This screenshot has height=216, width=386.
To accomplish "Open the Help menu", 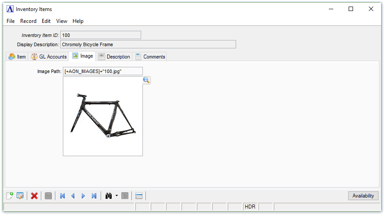I will click(78, 21).
